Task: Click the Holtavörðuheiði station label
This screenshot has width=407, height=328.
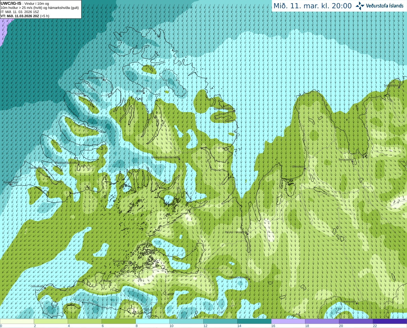Action: [x=238, y=277]
